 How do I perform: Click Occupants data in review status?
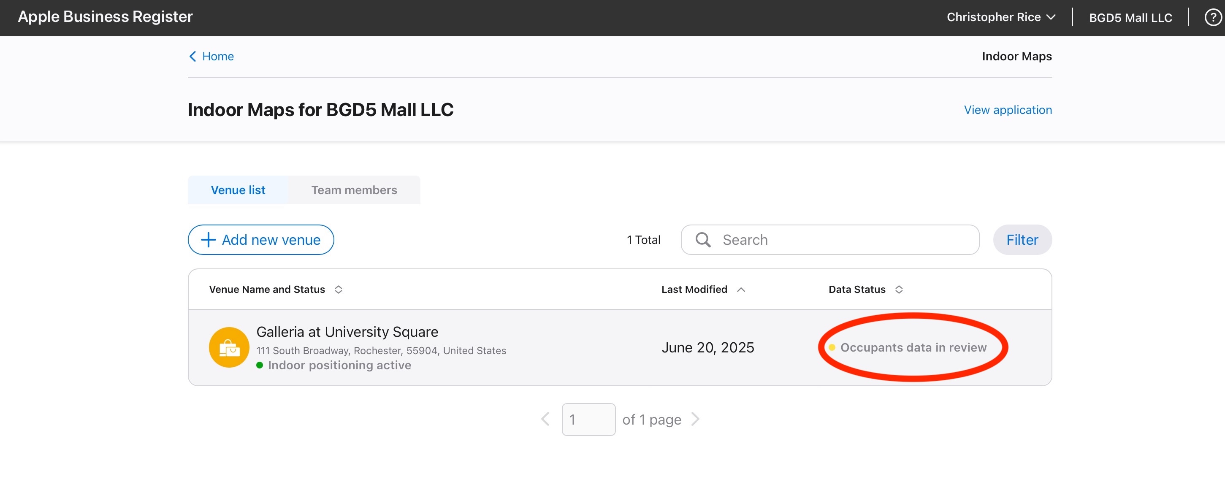point(913,347)
